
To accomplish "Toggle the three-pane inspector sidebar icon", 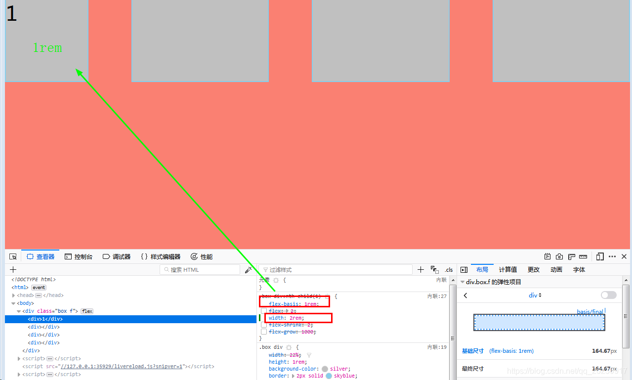I will (x=464, y=270).
